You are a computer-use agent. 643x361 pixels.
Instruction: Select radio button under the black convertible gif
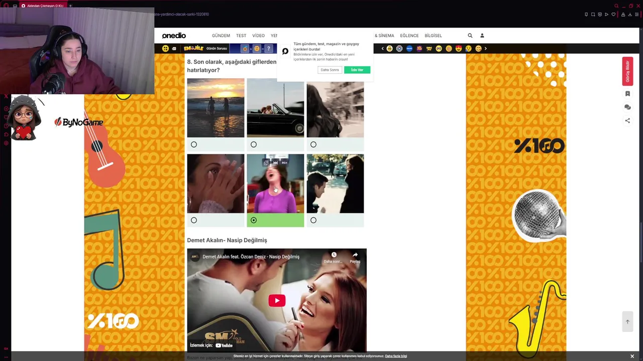254,144
